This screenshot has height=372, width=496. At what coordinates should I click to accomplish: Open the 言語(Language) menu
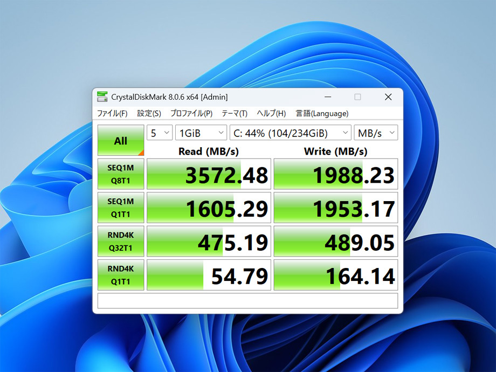point(322,113)
